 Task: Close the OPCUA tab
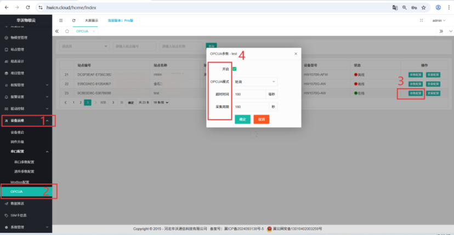tap(94, 31)
